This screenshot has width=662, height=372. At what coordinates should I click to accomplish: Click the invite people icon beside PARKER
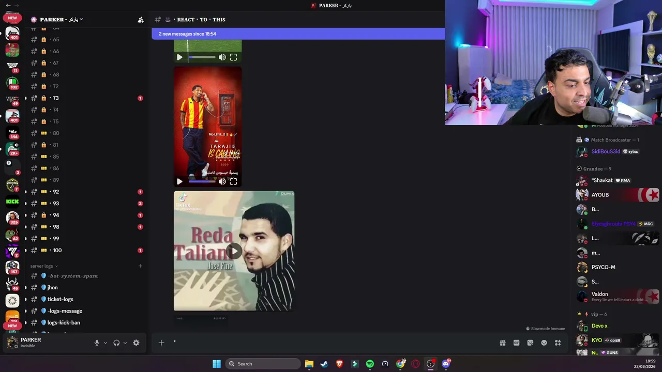tap(141, 20)
